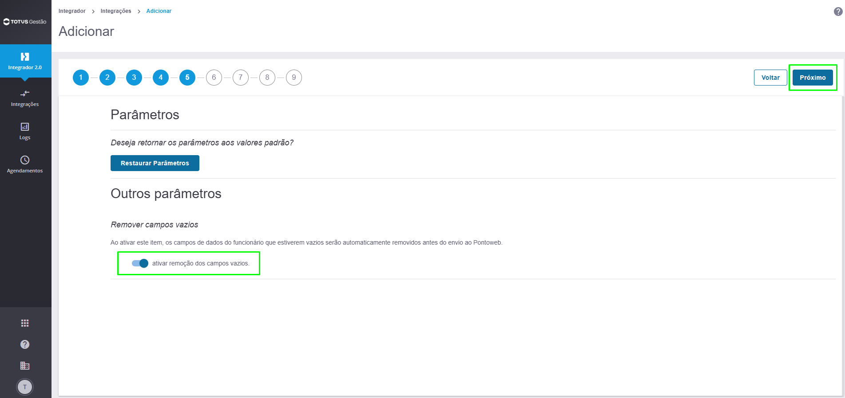Toggle the "ativar remoção dos campos vazios" switch

point(140,263)
